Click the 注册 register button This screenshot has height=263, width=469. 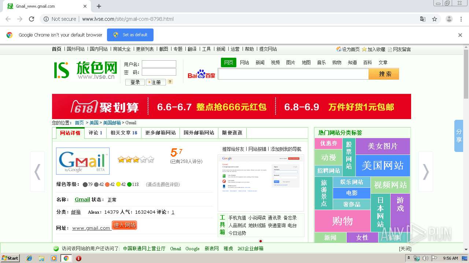tap(156, 82)
